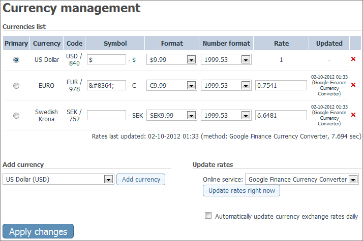Screen dimensions: 363x241
Task: Enable automatic daily exchange rate updates
Action: click(208, 216)
